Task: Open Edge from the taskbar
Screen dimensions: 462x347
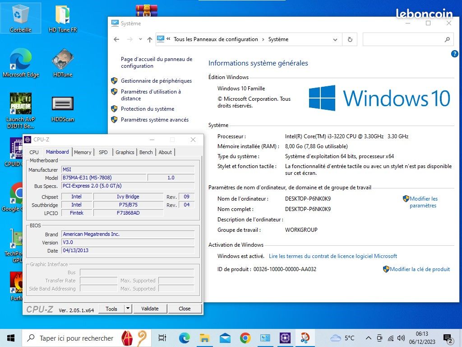Action: click(x=184, y=338)
